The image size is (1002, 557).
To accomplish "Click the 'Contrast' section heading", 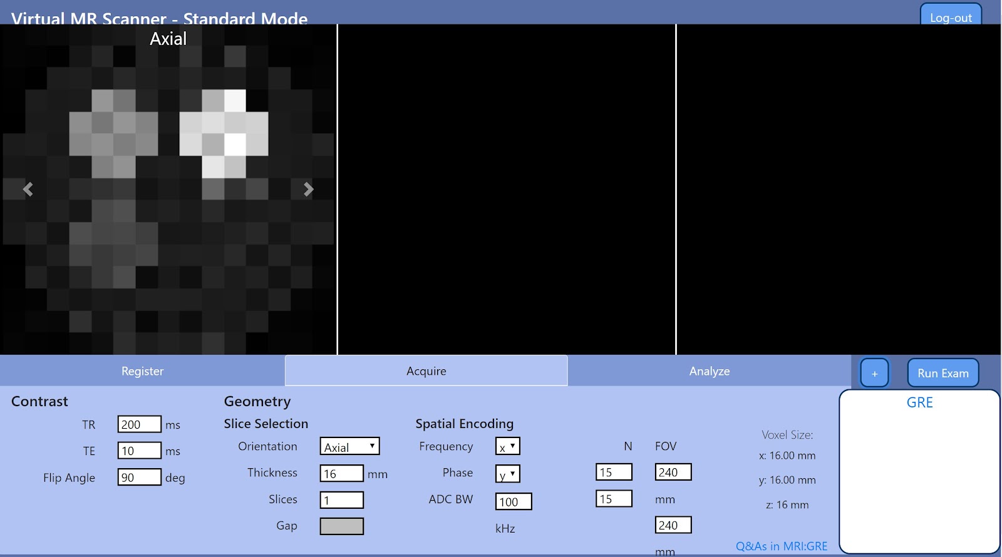I will point(39,401).
